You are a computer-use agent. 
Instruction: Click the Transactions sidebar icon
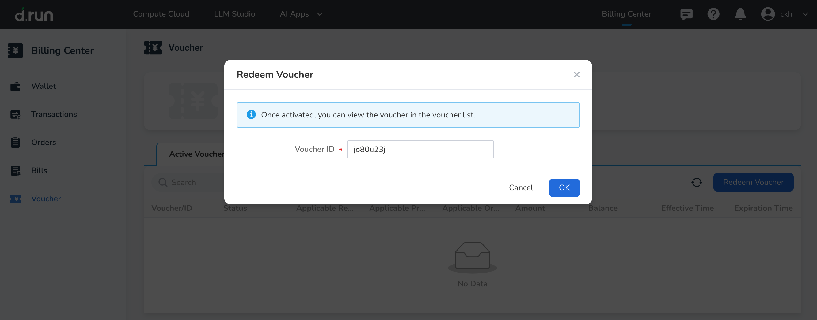[x=15, y=114]
